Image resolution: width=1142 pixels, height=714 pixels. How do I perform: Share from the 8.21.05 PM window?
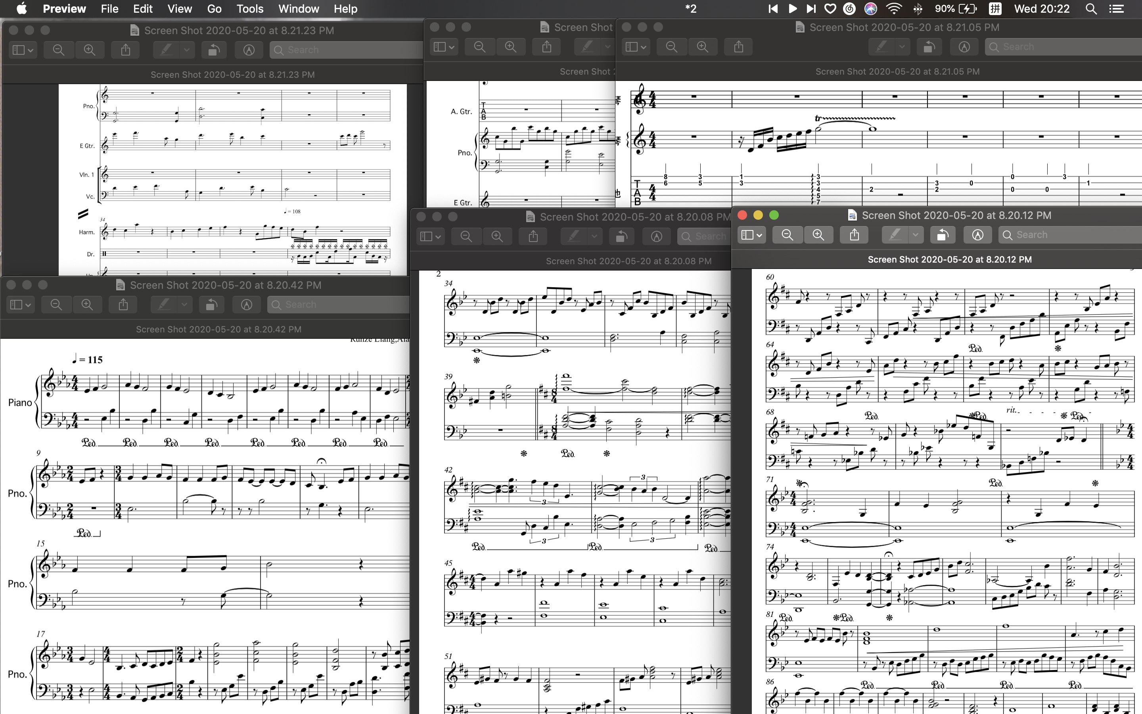(738, 47)
